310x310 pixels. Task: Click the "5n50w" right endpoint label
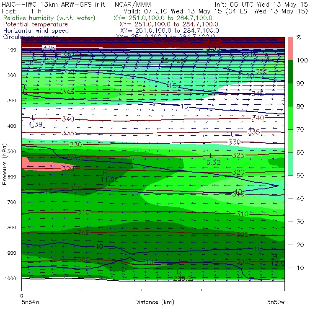276,302
